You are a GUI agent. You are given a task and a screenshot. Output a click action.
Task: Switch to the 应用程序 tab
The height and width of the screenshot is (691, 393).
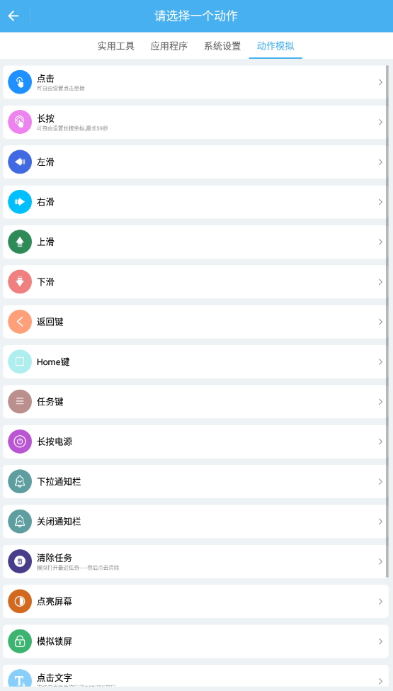pyautogui.click(x=169, y=46)
